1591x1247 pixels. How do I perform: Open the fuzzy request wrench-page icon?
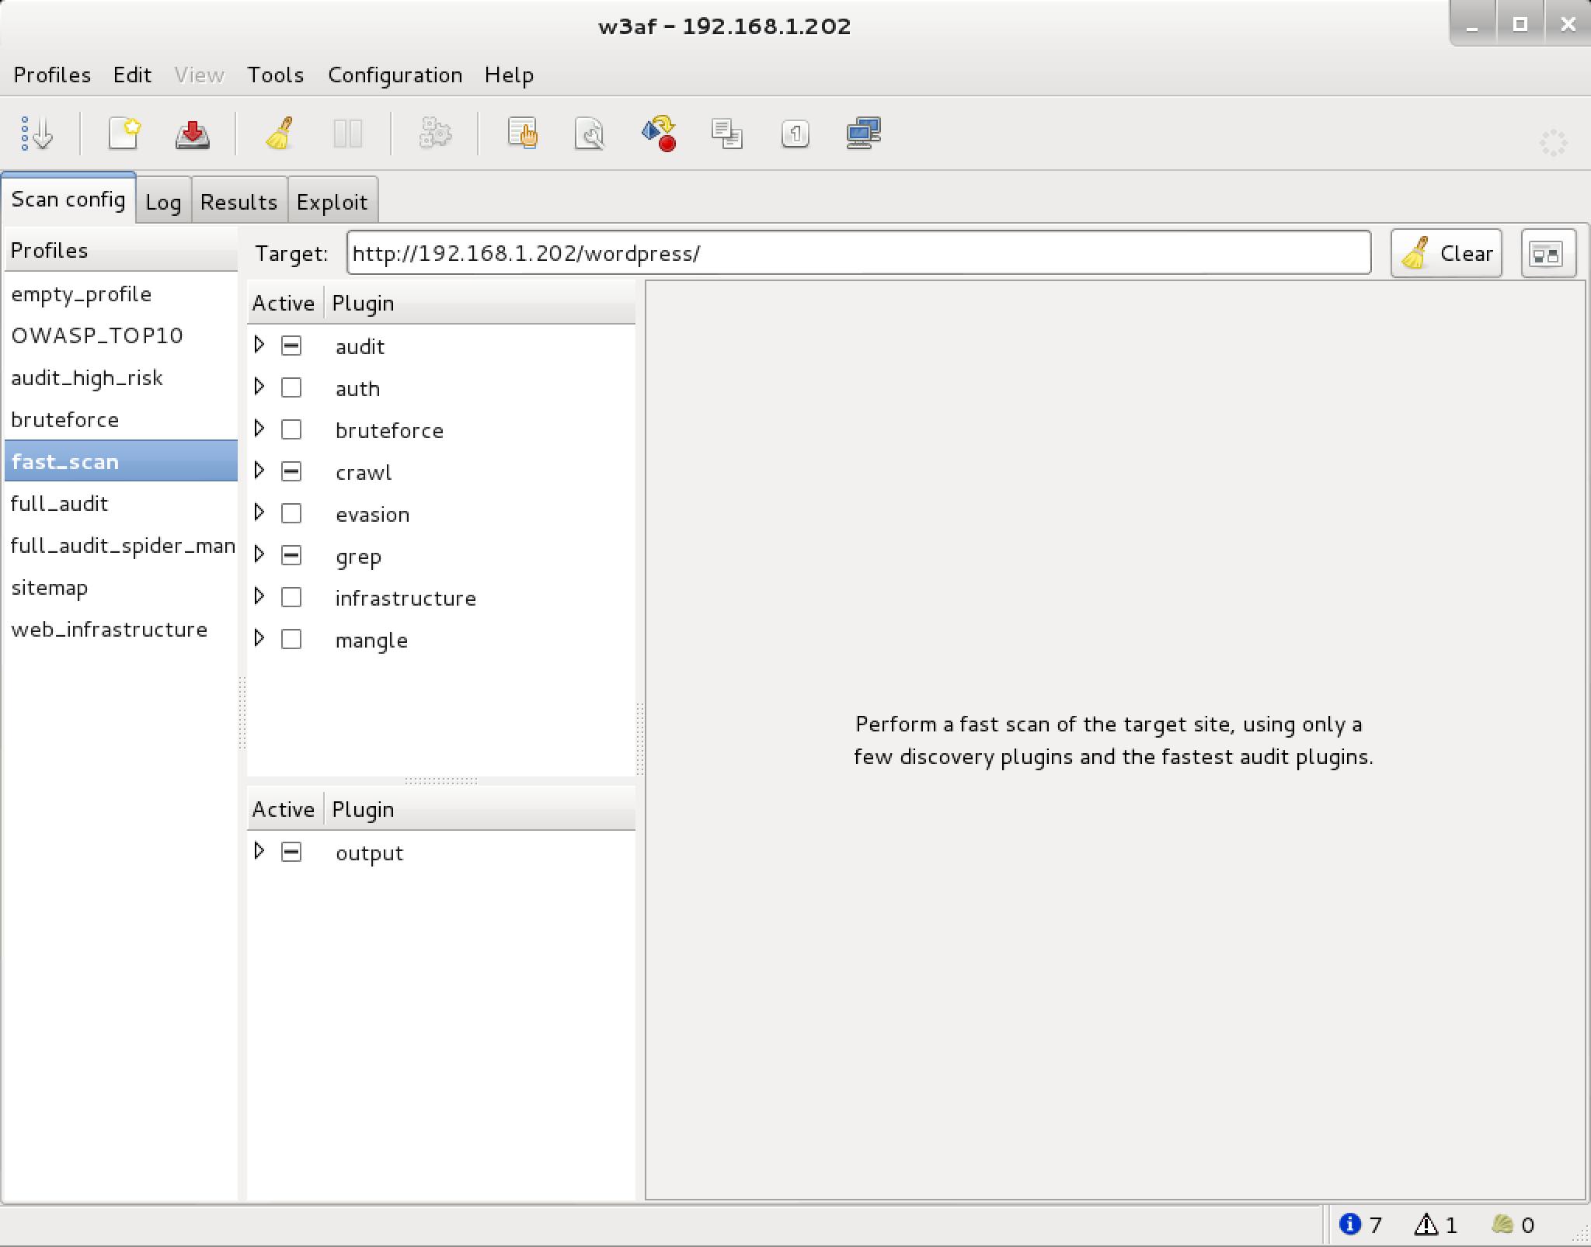click(590, 134)
